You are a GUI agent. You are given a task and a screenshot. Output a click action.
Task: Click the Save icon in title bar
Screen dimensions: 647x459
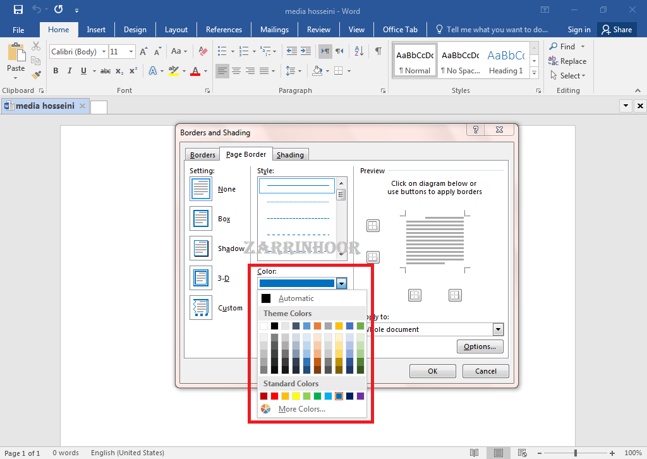click(x=18, y=10)
